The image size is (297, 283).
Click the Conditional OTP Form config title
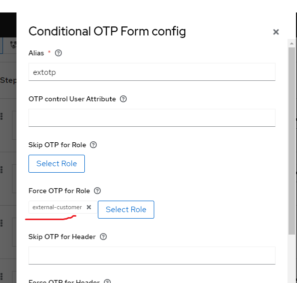pyautogui.click(x=107, y=31)
